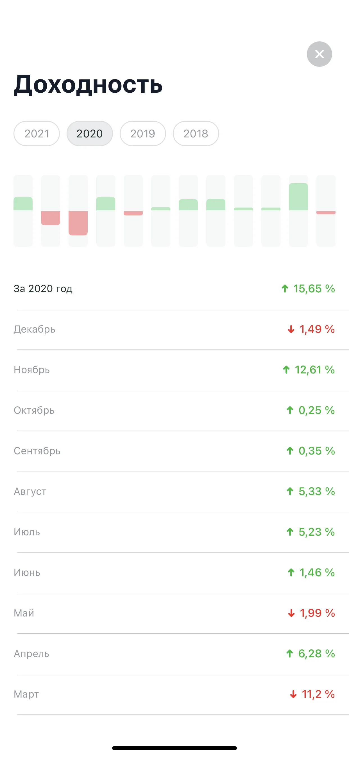The width and height of the screenshot is (349, 757).
Task: Tap the green up arrow beside 15,65 %
Action: (x=285, y=289)
